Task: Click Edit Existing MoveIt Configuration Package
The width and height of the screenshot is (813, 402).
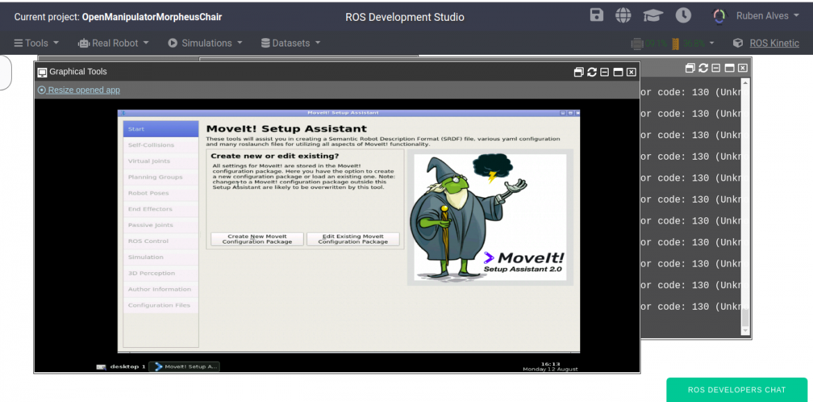Action: point(353,239)
